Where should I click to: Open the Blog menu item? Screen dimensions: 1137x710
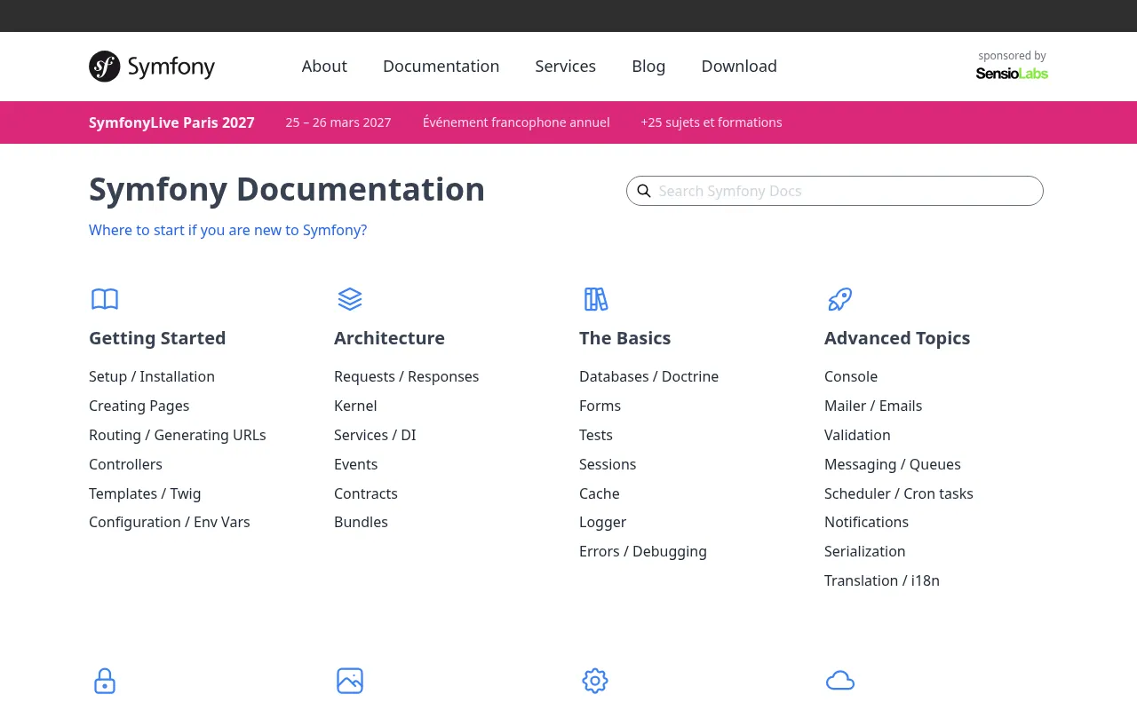648,67
